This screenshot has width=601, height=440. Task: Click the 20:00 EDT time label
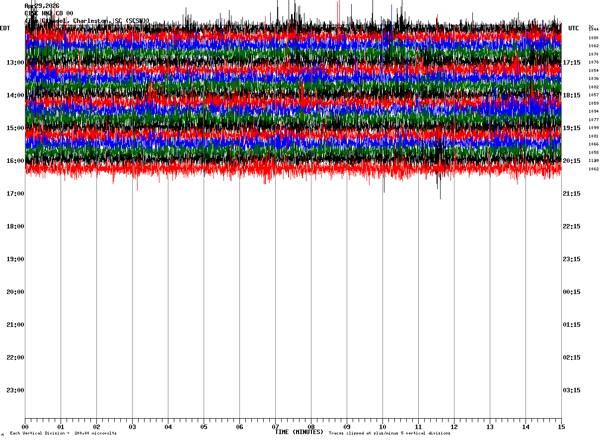click(15, 292)
